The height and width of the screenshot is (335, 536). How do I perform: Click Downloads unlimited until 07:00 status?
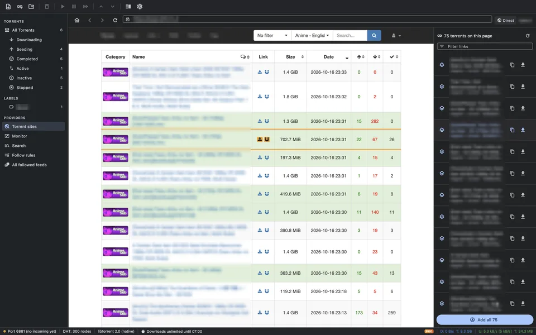(x=172, y=331)
